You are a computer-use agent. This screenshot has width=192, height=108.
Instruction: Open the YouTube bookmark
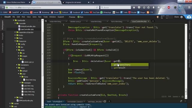[94, 12]
